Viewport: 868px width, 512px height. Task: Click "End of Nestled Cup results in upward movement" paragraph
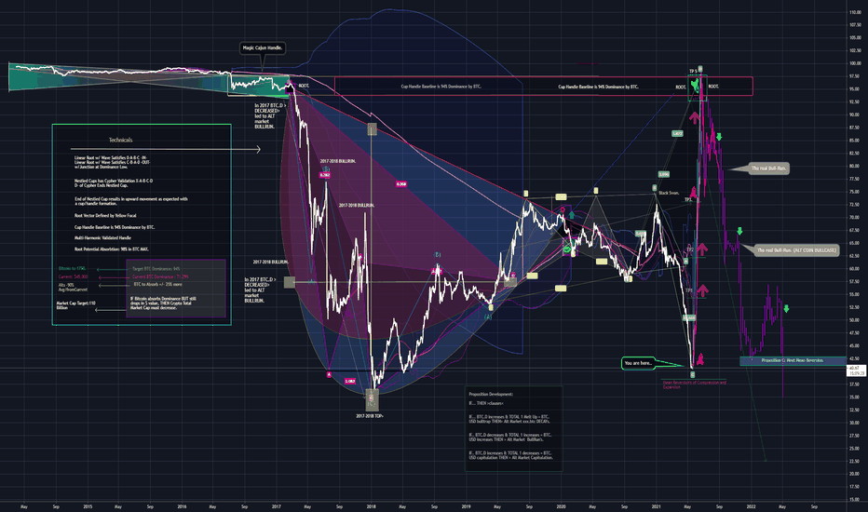click(x=131, y=201)
